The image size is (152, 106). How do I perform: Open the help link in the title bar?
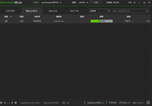130,2
